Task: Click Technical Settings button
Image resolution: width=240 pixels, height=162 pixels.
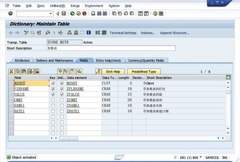Action: pos(123,33)
